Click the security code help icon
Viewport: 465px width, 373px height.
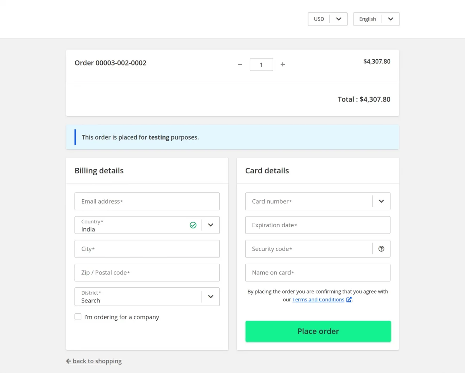pyautogui.click(x=381, y=249)
